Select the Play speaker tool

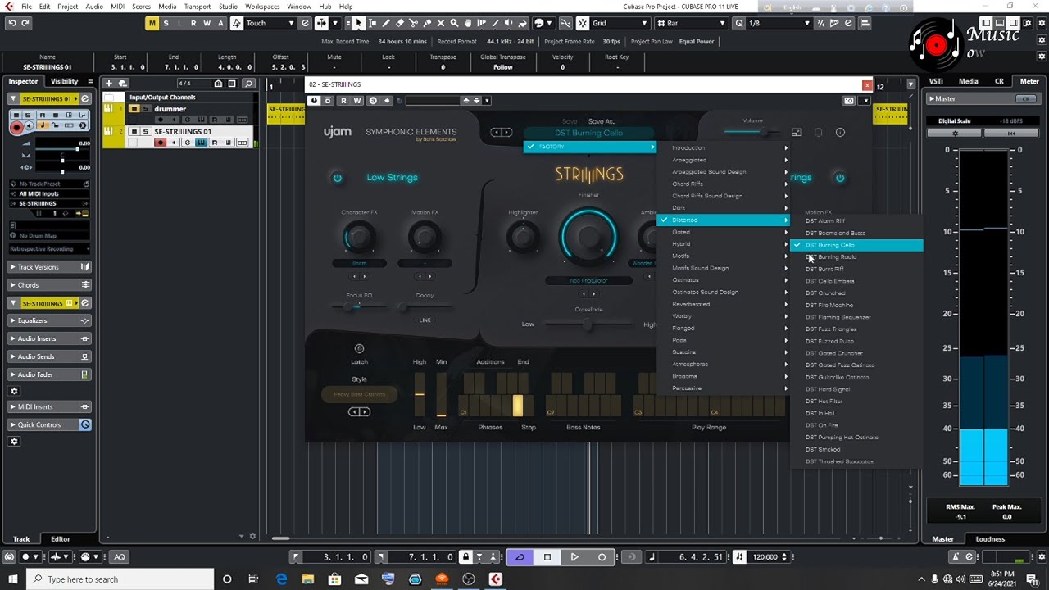point(511,23)
